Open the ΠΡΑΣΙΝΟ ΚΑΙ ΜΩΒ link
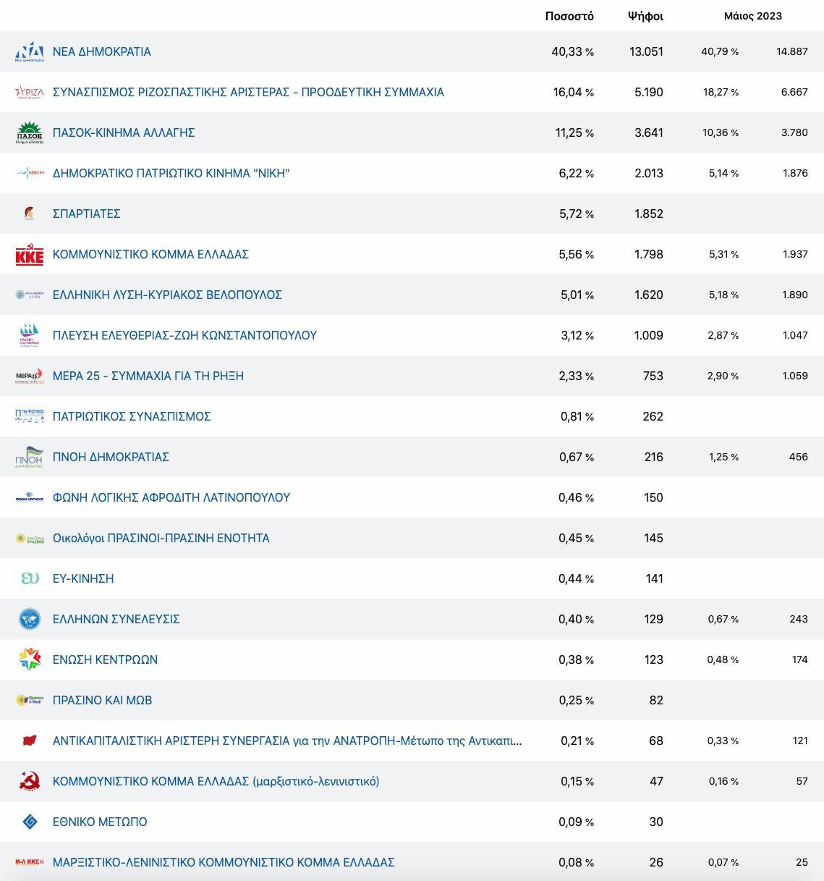Screen dimensions: 824x881 click(x=102, y=700)
